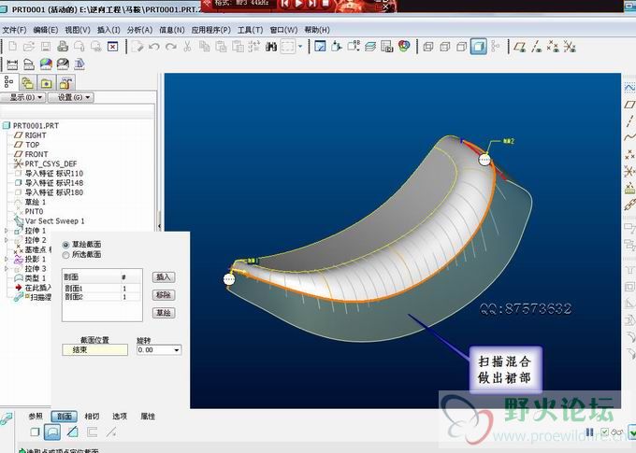Click the Copy icon
Viewport: 636px width, 453px height.
coord(205,47)
